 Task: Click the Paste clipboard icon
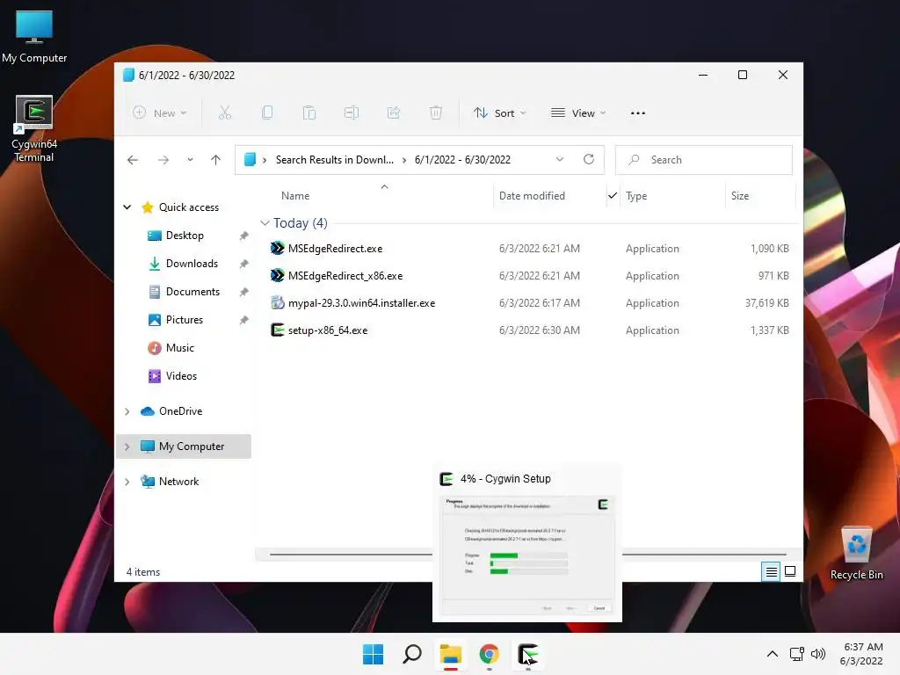pyautogui.click(x=308, y=113)
